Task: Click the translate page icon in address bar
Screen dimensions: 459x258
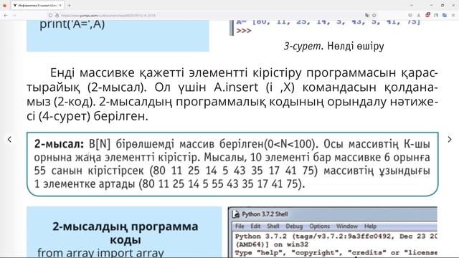Action: 367,15
